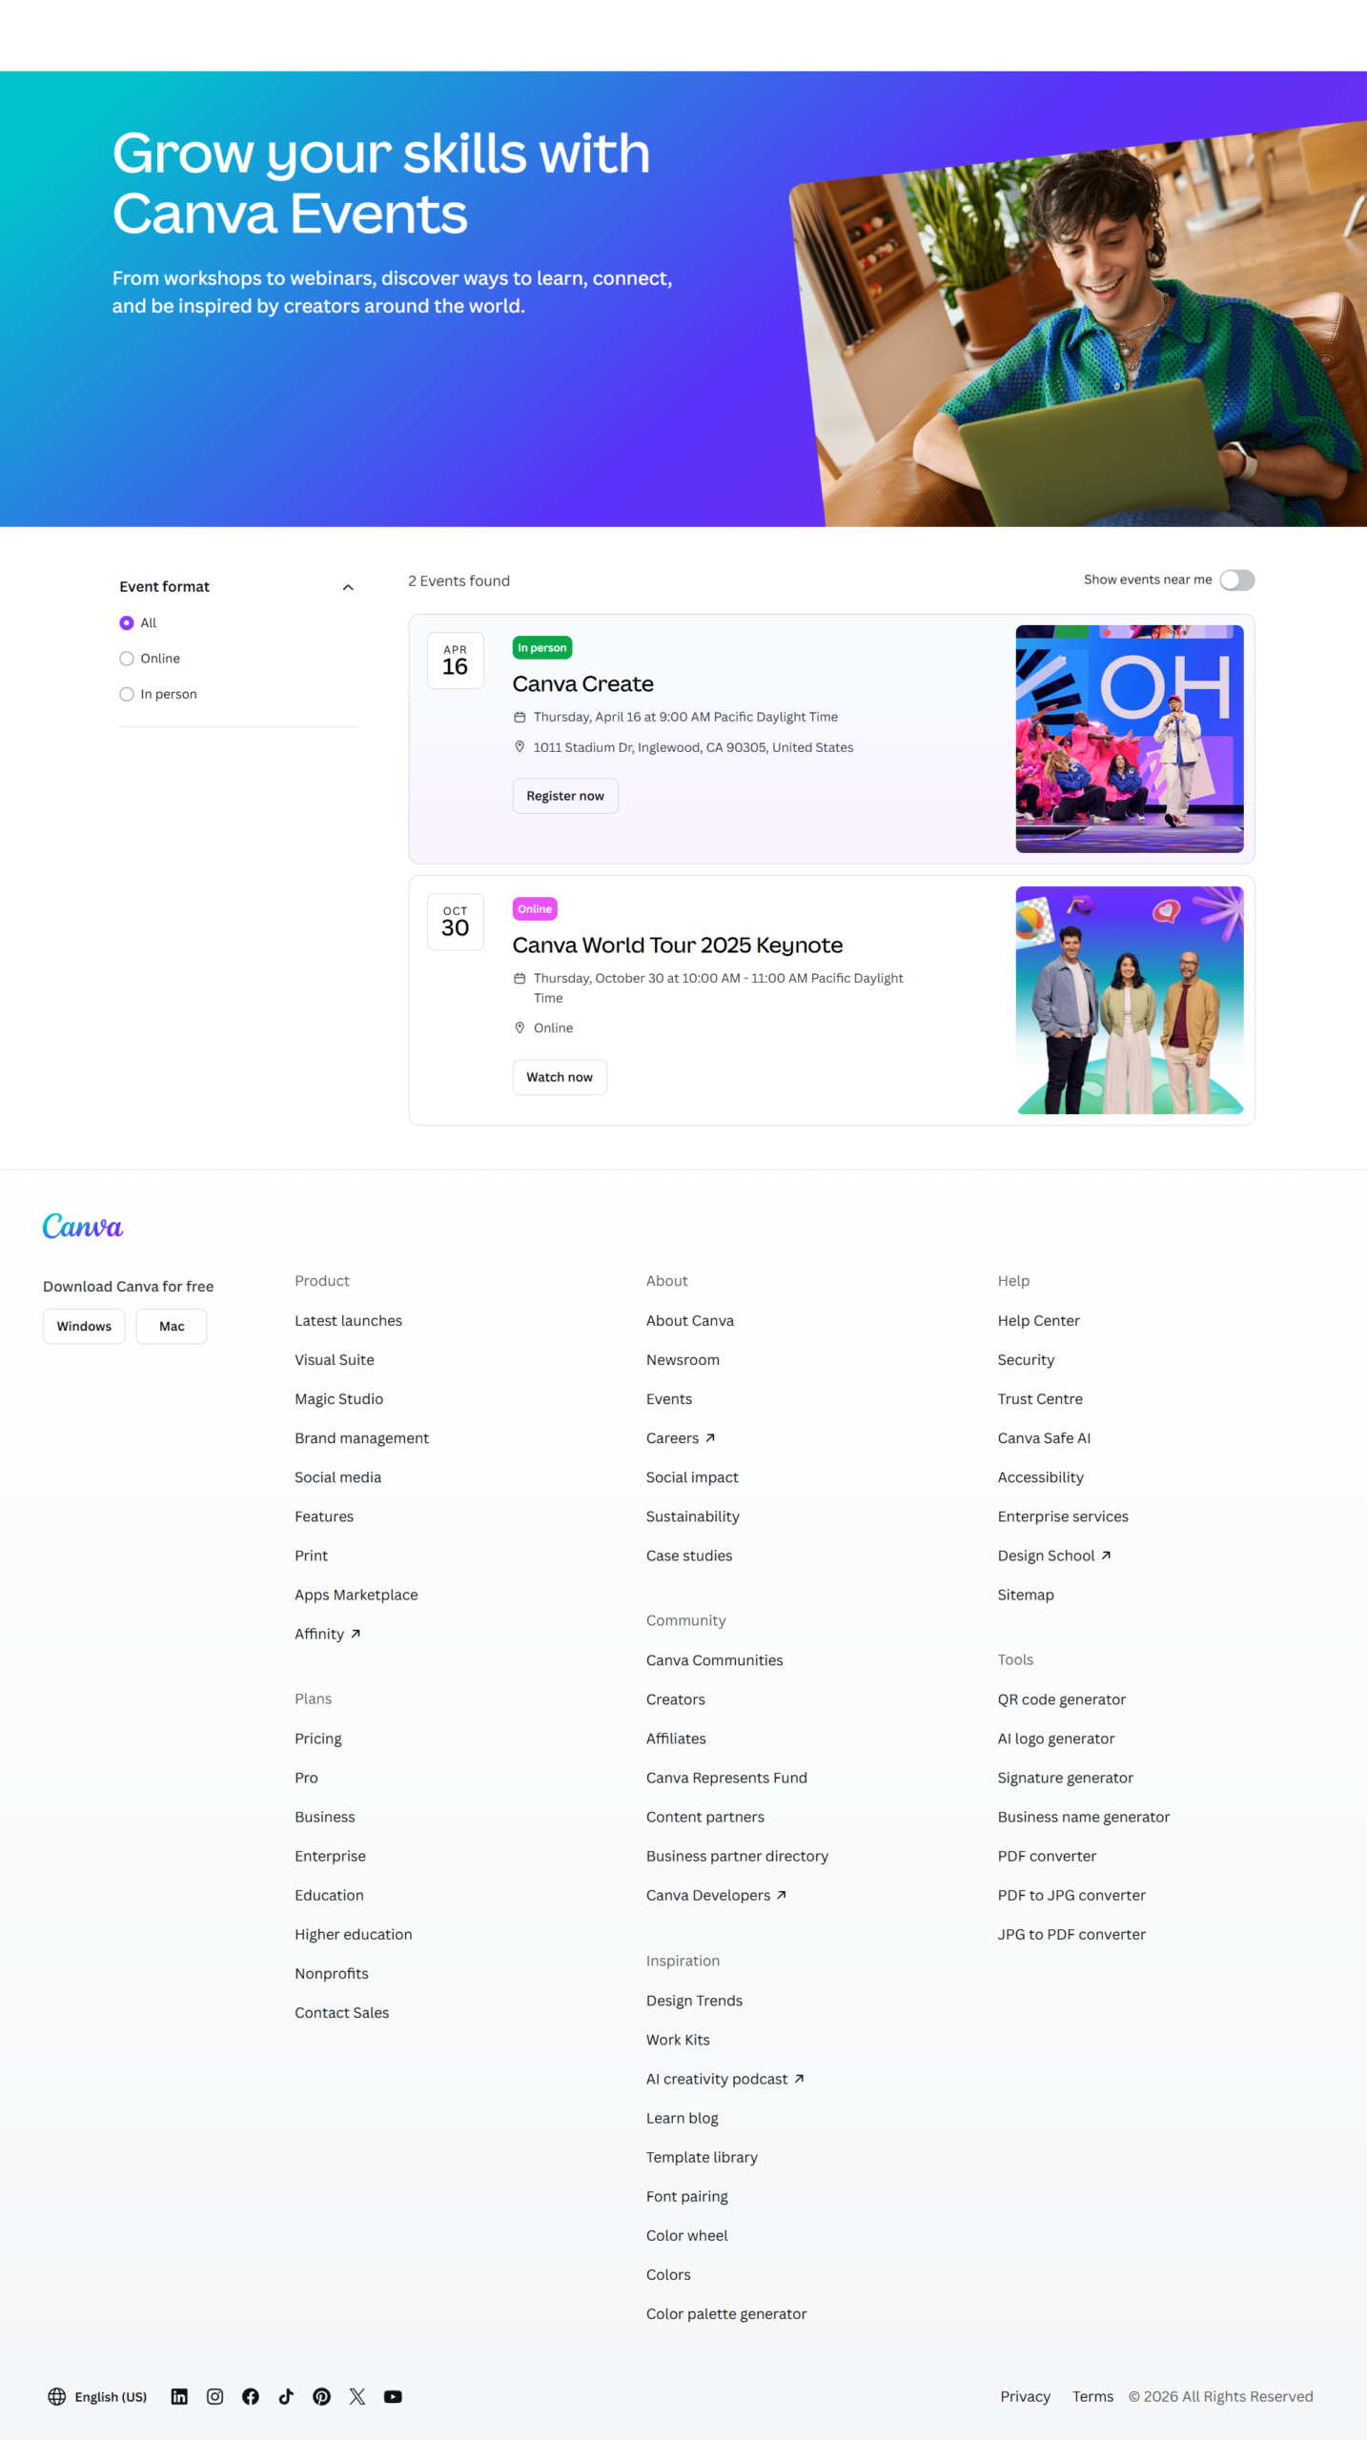Image resolution: width=1367 pixels, height=2440 pixels.
Task: Click the Canva logo in footer
Action: point(83,1226)
